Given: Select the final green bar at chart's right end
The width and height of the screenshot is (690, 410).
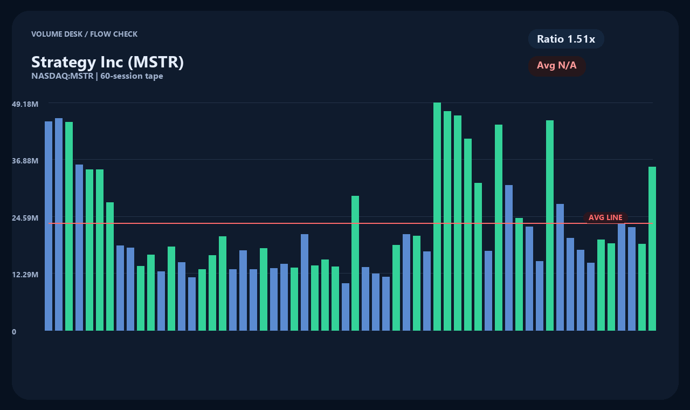Looking at the screenshot, I should click(652, 249).
